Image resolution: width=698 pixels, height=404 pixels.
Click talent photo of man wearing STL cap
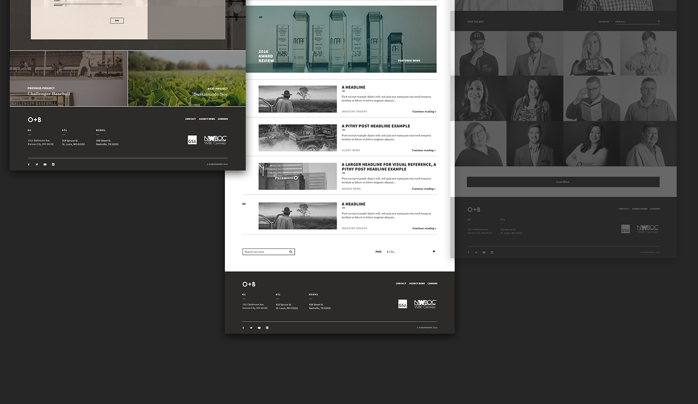(478, 53)
